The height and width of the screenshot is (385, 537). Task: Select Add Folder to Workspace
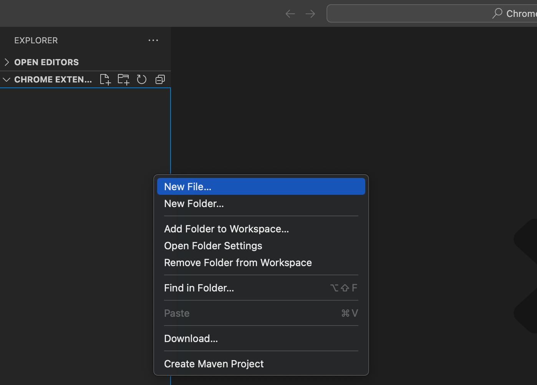click(x=227, y=229)
